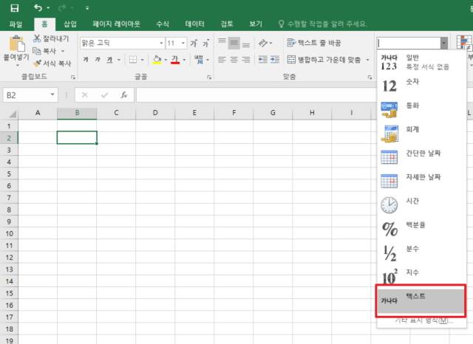
Task: Select 분수 fraction format
Action: pos(421,252)
